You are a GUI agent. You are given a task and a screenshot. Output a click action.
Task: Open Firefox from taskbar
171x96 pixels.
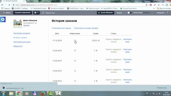click(43, 94)
